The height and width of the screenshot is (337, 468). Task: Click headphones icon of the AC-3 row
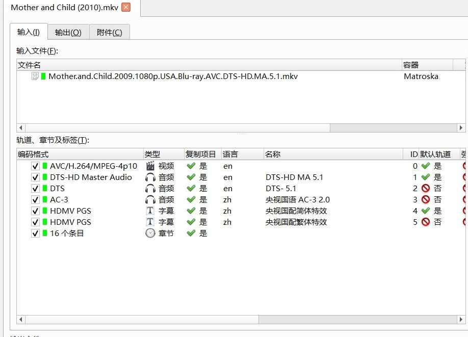[150, 200]
